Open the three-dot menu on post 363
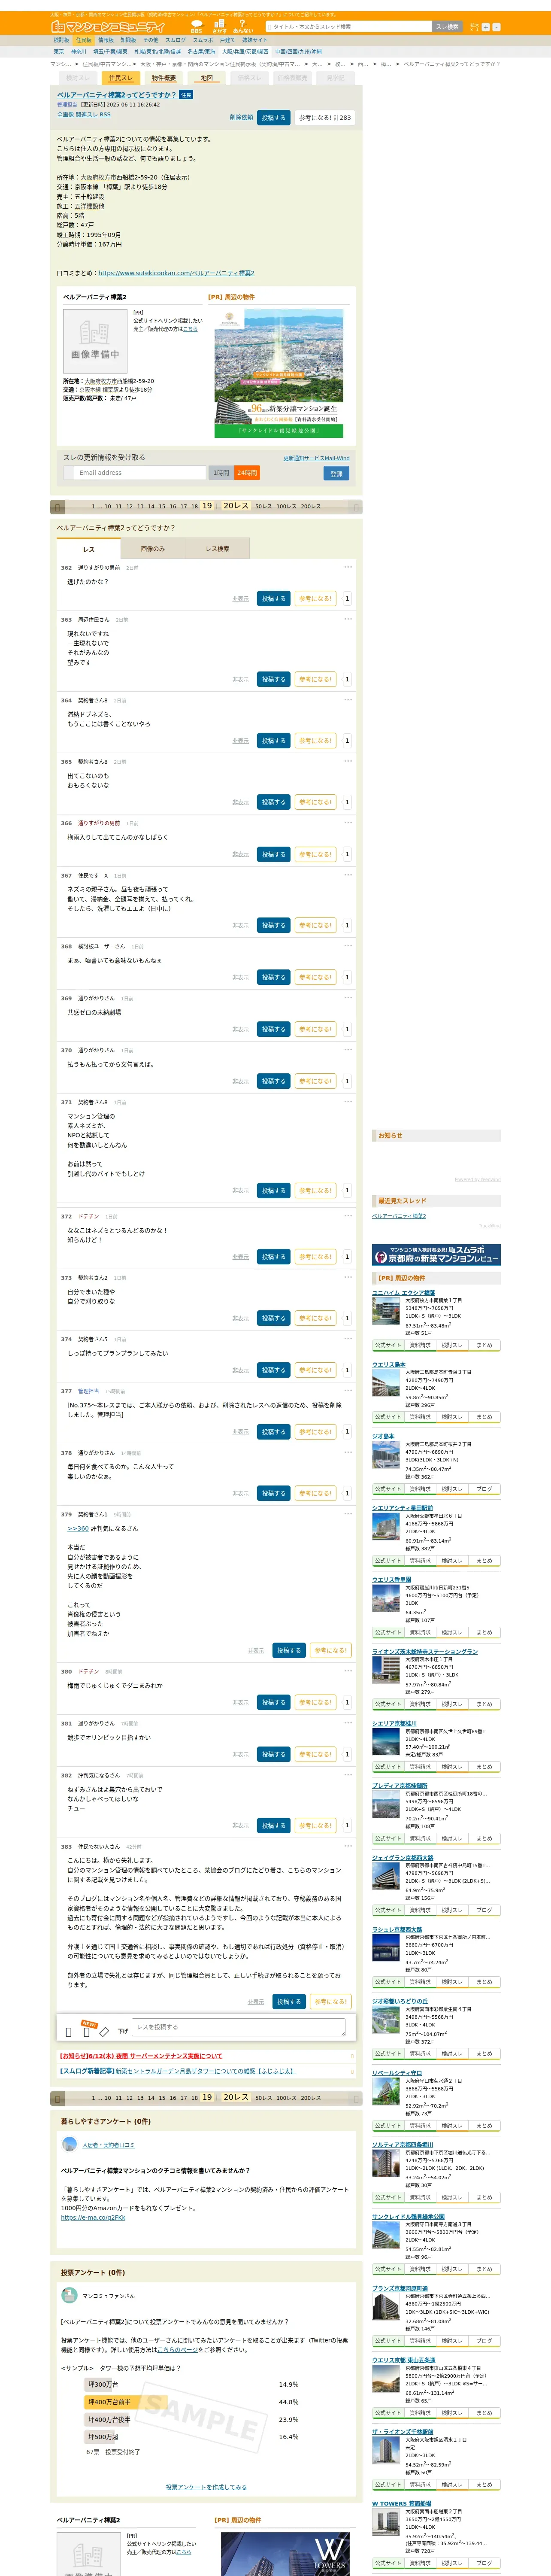The image size is (551, 2576). click(348, 619)
